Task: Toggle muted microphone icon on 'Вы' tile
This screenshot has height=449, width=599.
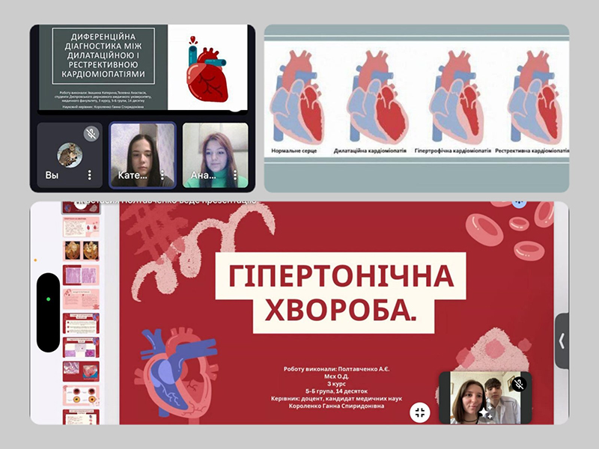Action: [91, 134]
